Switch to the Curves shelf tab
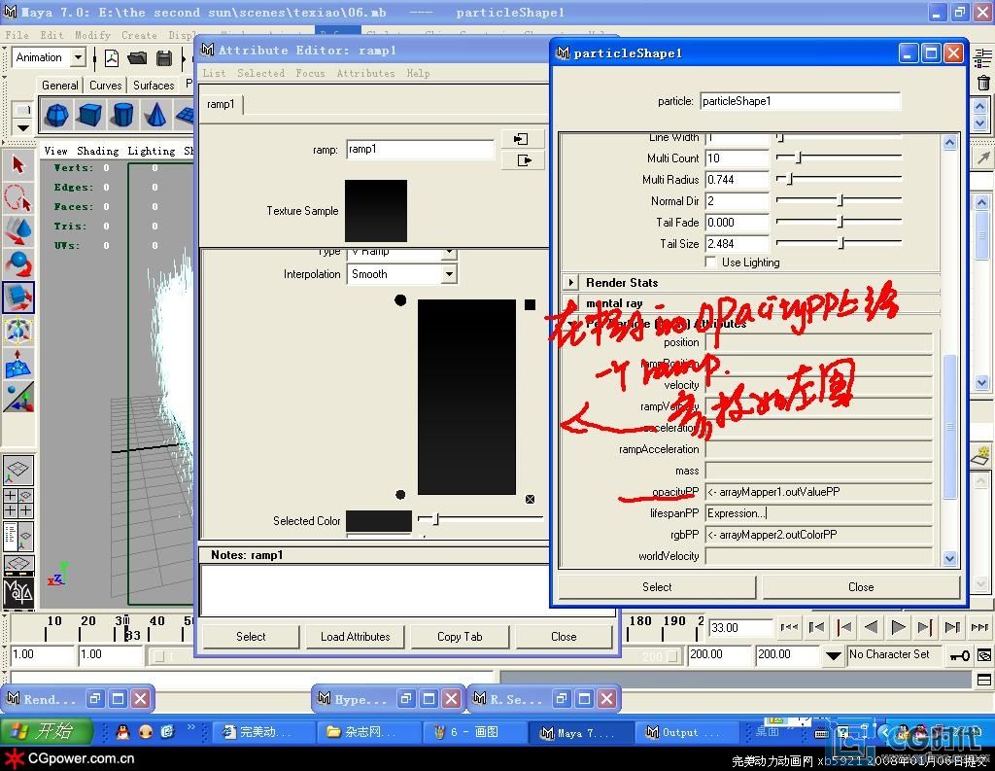 (x=105, y=86)
